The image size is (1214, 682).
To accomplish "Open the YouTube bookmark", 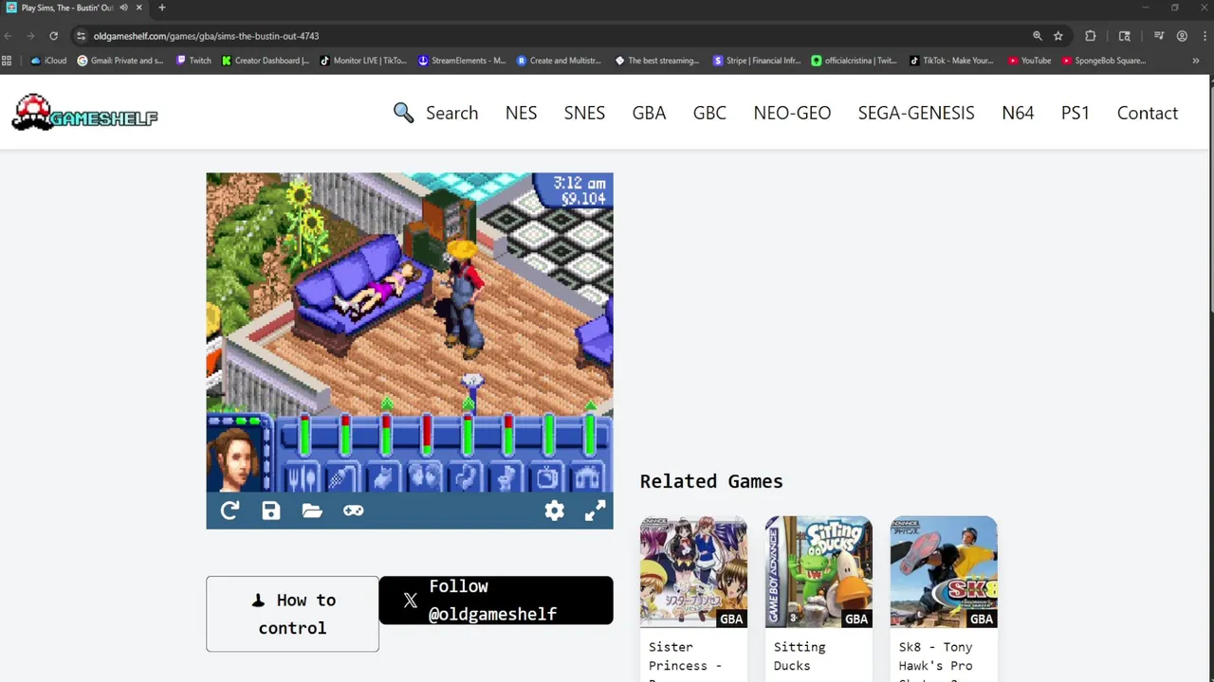I will click(1030, 61).
